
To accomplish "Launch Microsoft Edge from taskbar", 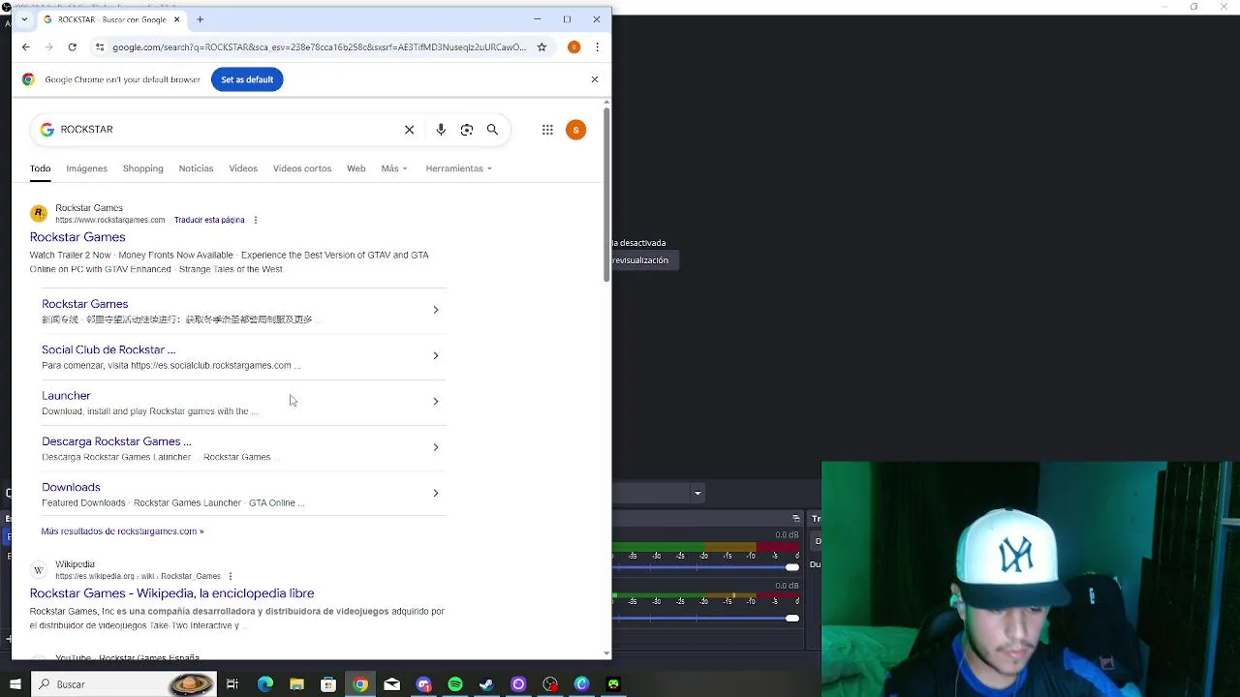I will click(265, 684).
